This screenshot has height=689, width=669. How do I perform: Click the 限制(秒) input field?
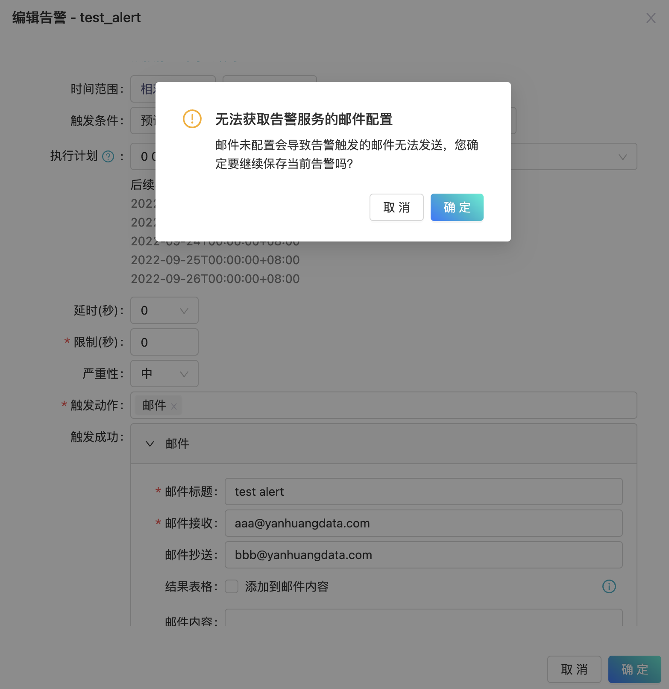pyautogui.click(x=164, y=342)
